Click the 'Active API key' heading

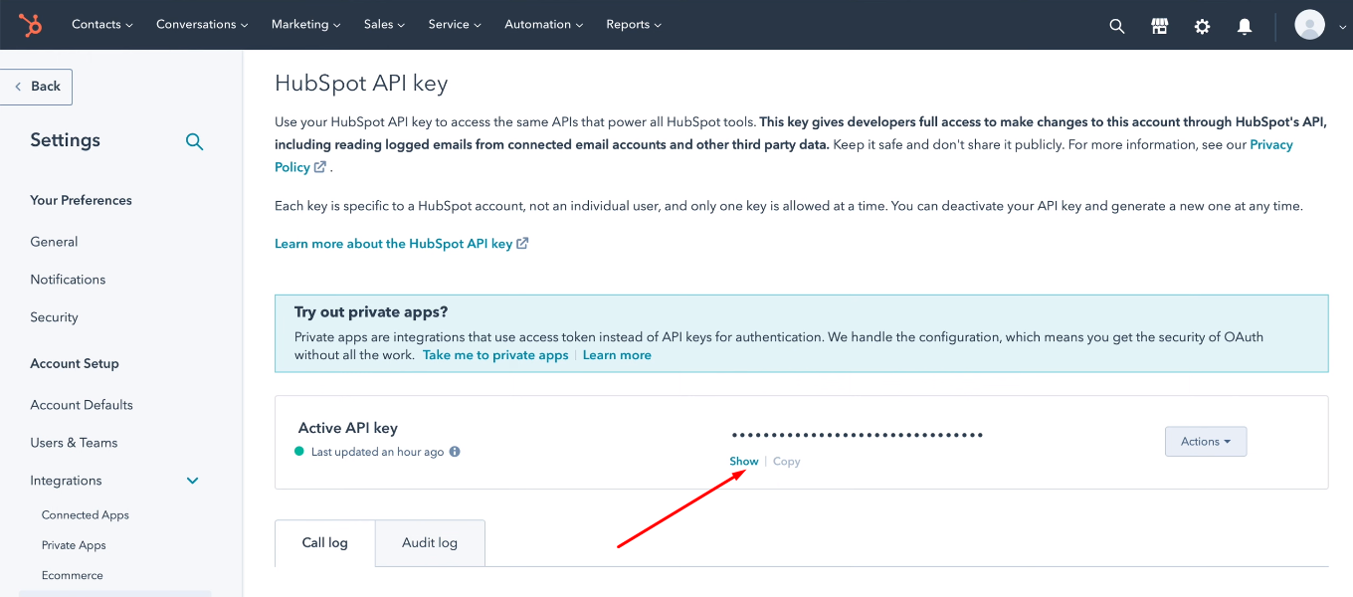pos(348,428)
